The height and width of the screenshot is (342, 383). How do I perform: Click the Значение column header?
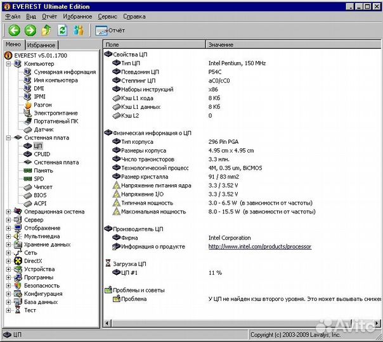(x=221, y=45)
